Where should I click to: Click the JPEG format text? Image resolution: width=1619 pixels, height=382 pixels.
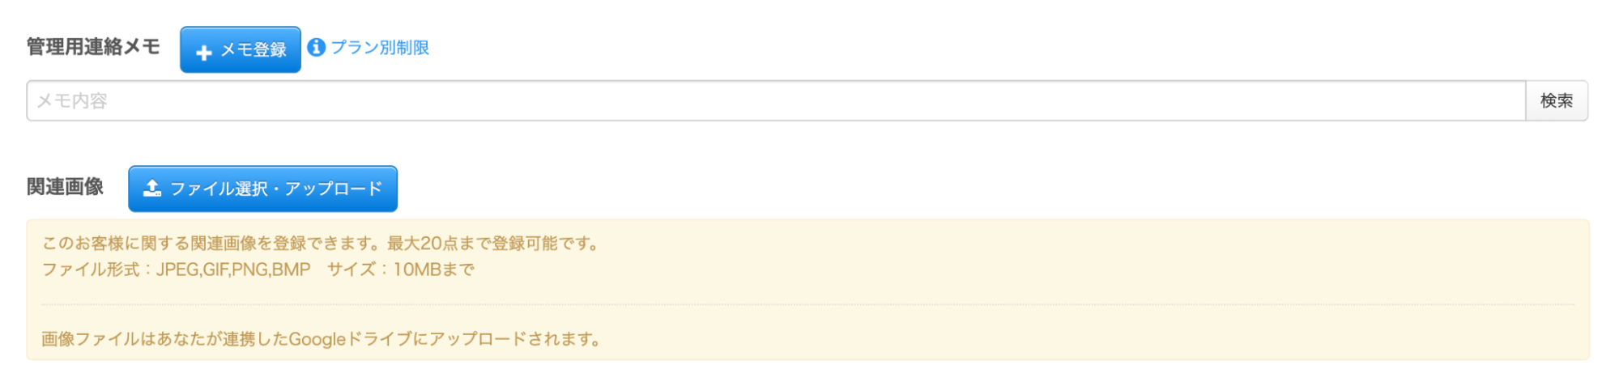[x=177, y=270]
